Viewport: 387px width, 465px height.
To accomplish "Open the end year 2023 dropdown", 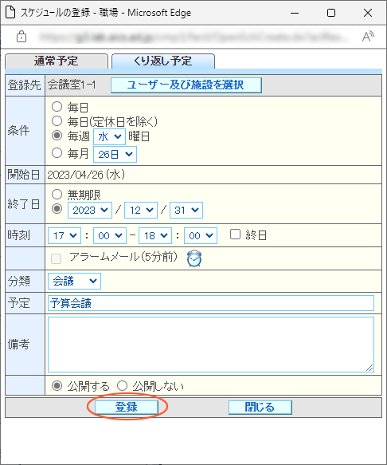I will [x=90, y=211].
